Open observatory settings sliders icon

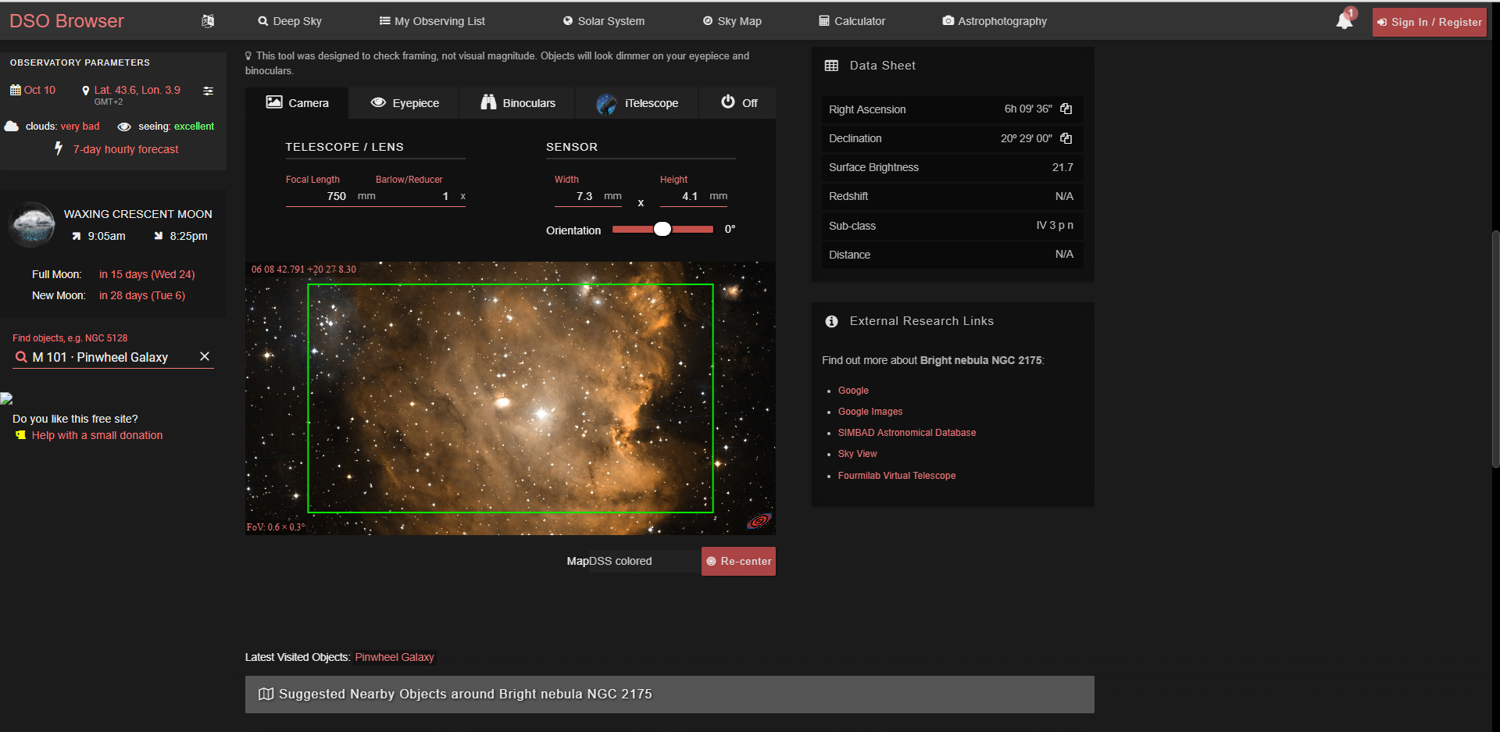[208, 91]
